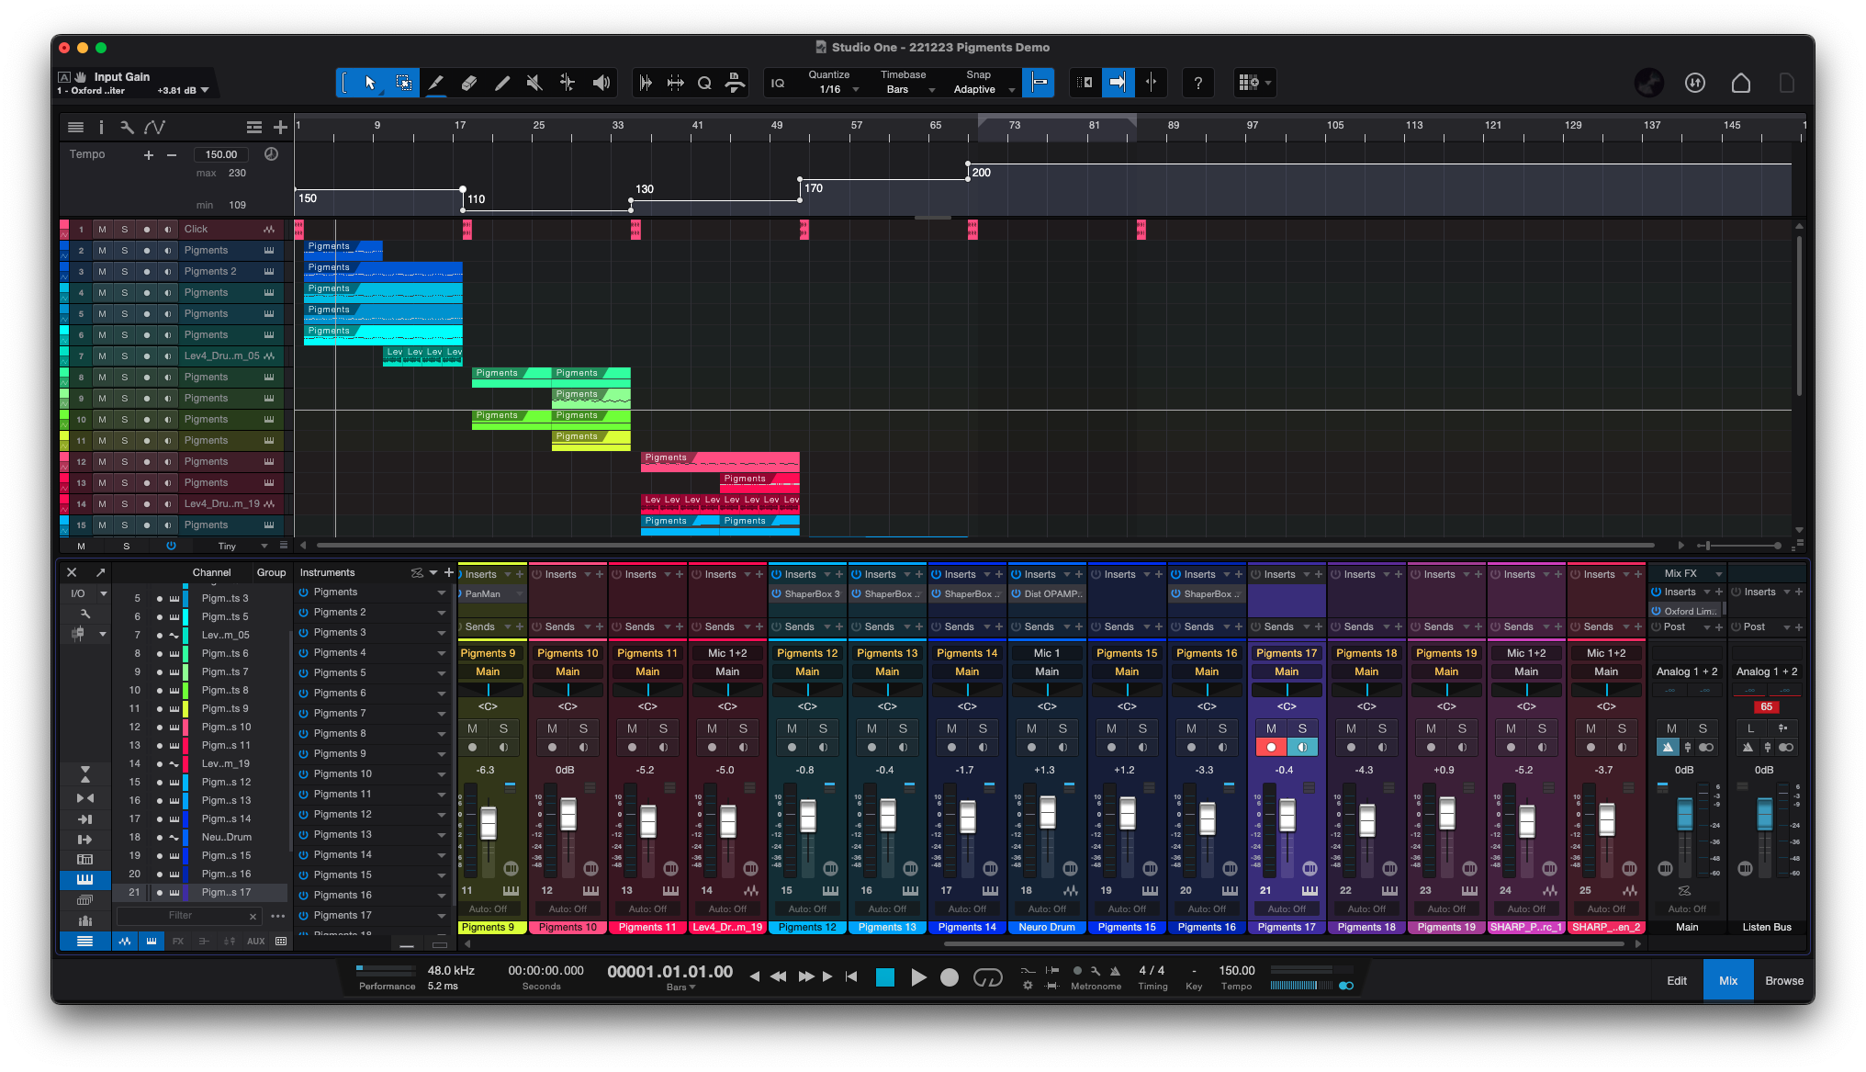Toggle the PanMan insert power
This screenshot has height=1072, width=1866.
[460, 594]
